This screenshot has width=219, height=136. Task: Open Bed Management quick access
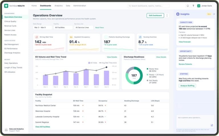pos(11,44)
